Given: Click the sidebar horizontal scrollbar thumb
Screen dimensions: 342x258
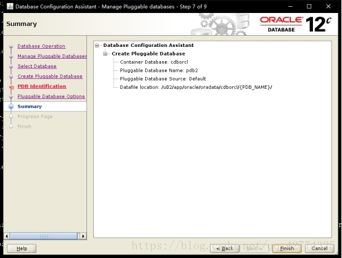Looking at the screenshot, I should [x=43, y=236].
